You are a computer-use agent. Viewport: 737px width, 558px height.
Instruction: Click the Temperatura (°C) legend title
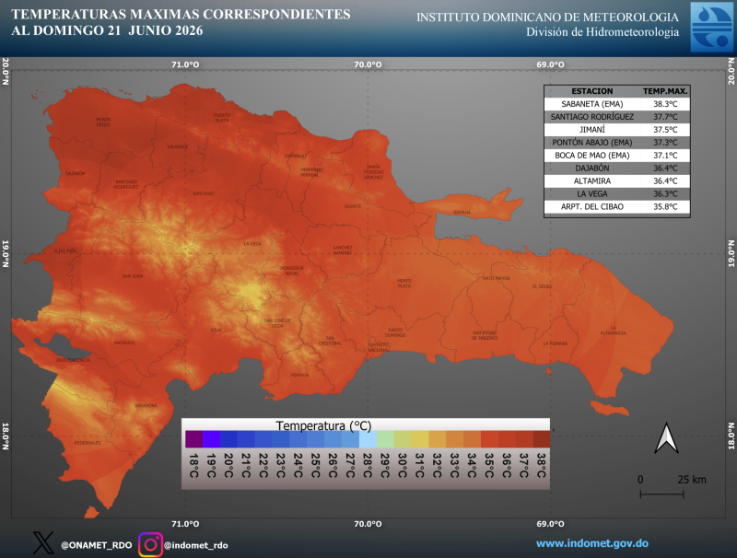(323, 425)
